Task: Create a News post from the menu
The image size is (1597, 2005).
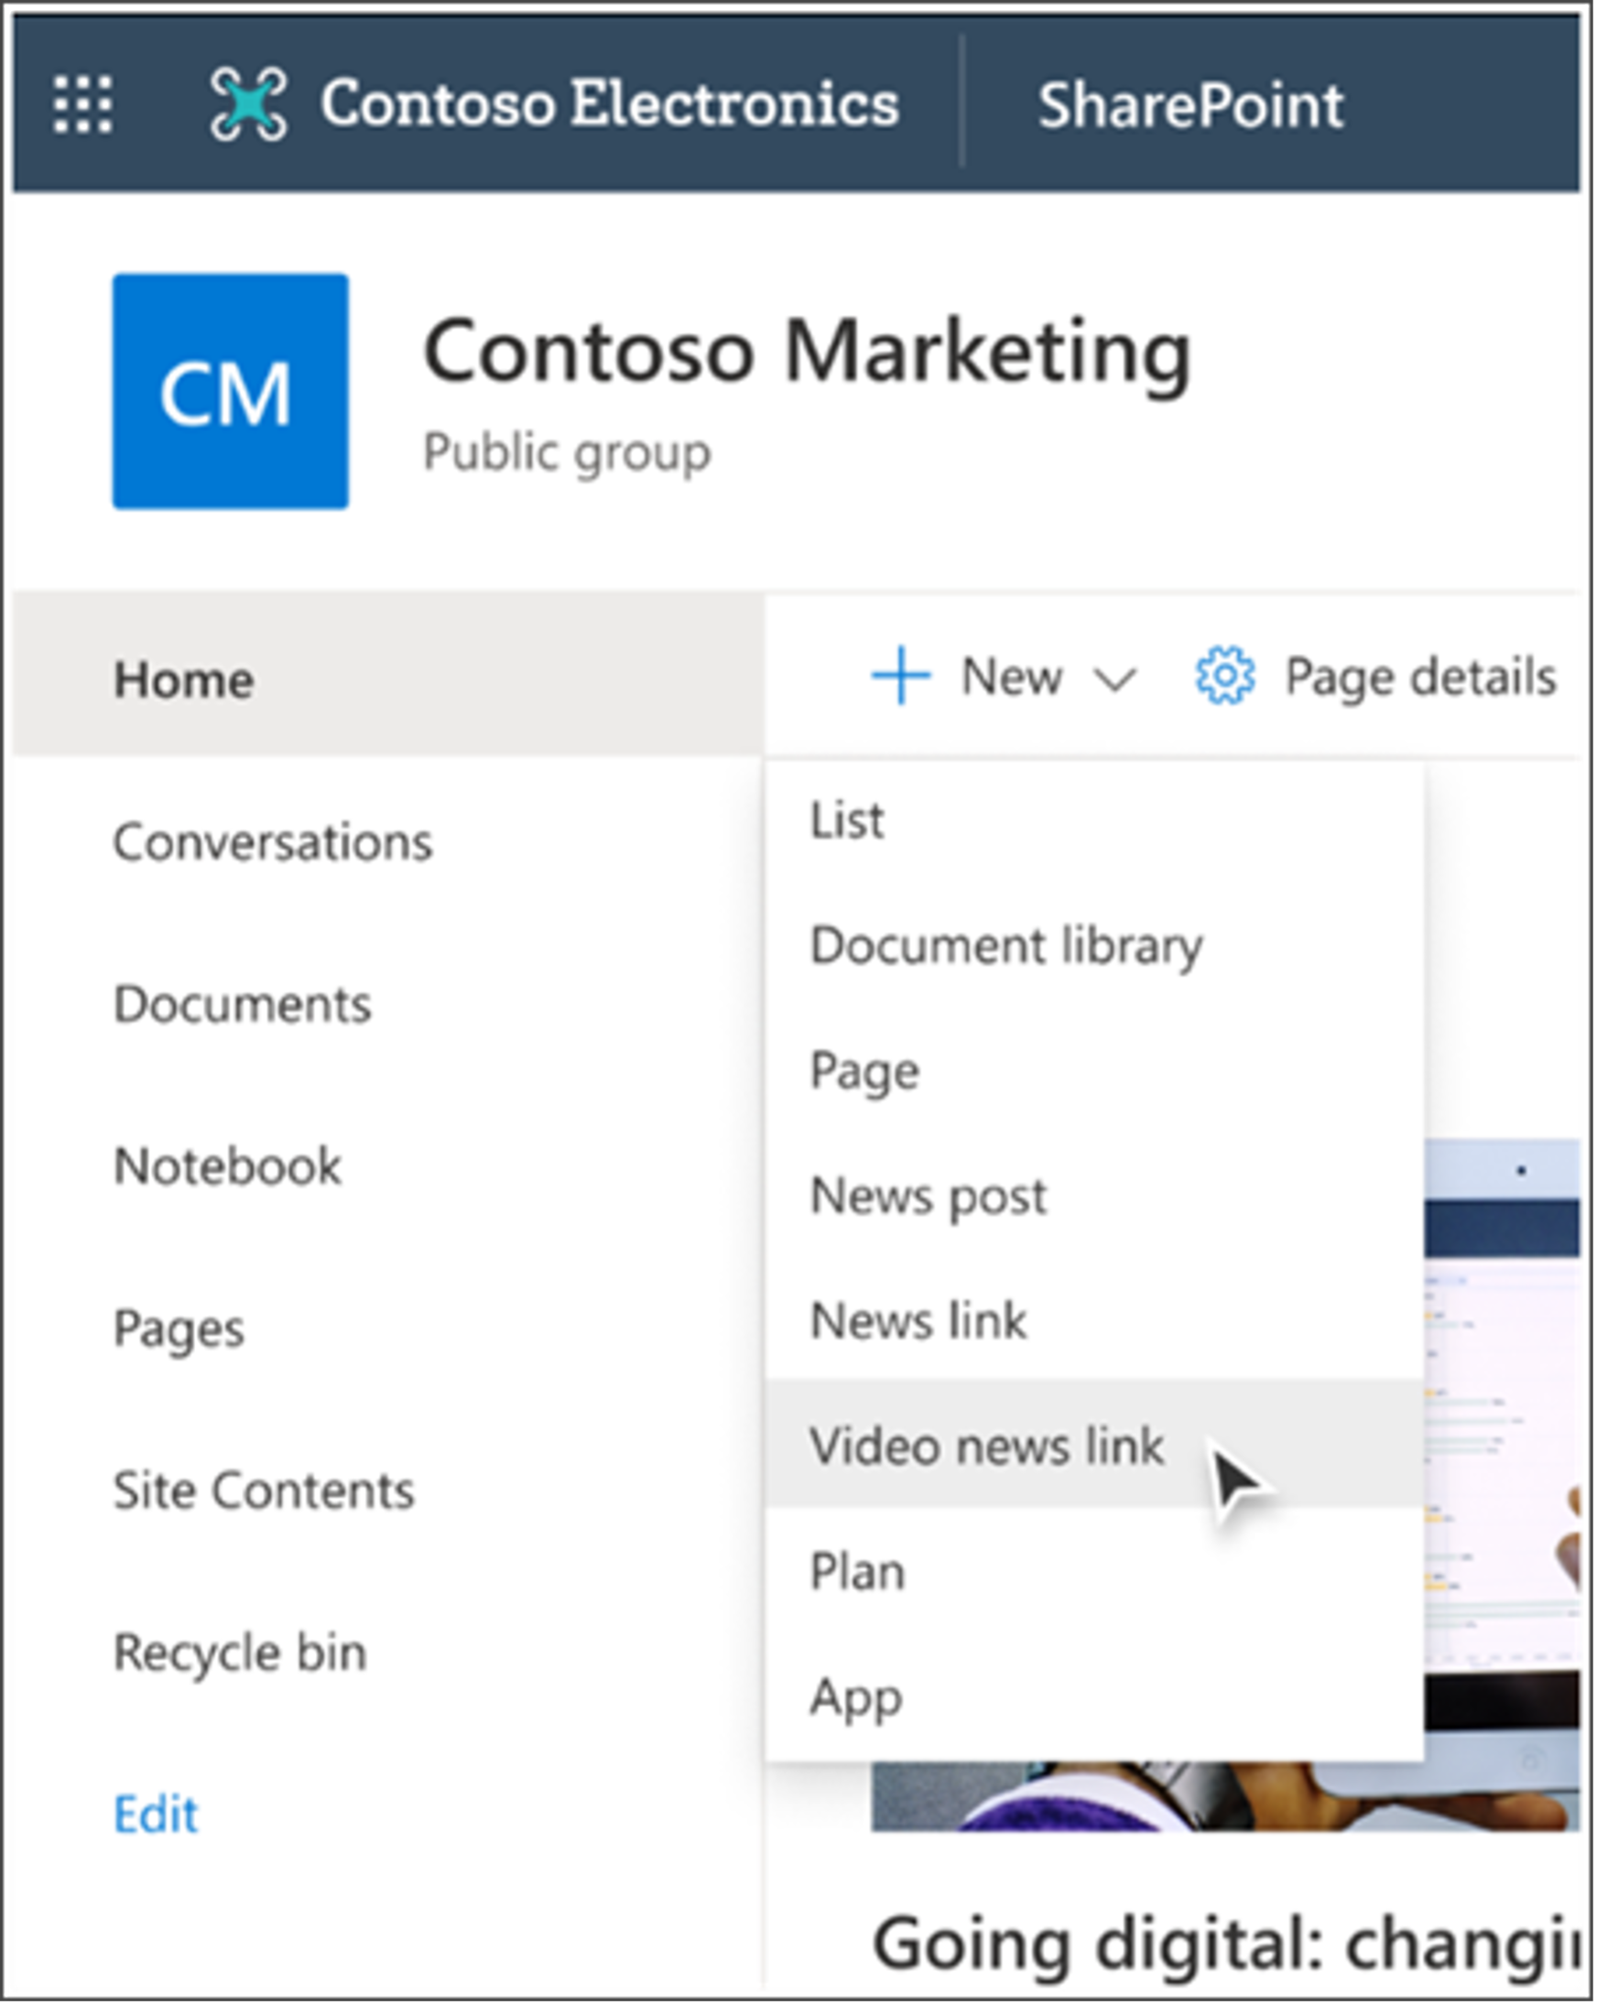Action: 929,1195
